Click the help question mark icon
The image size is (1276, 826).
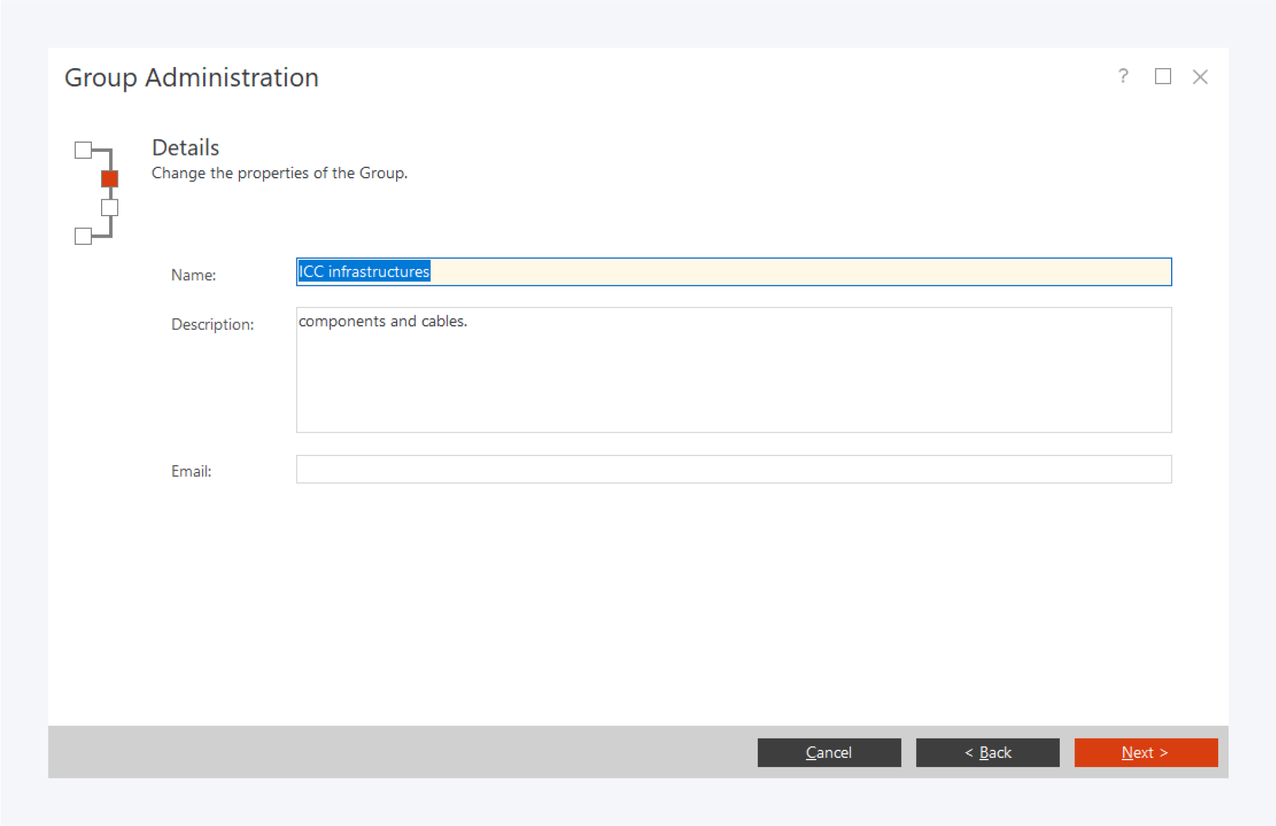[1123, 76]
